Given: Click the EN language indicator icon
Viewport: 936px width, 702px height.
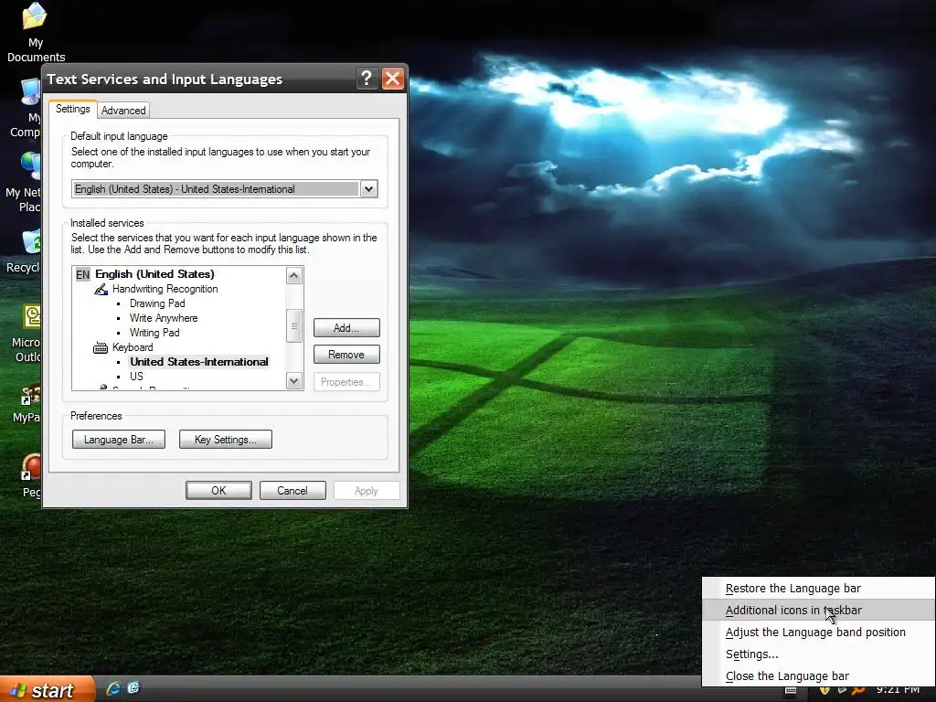Looking at the screenshot, I should 82,274.
